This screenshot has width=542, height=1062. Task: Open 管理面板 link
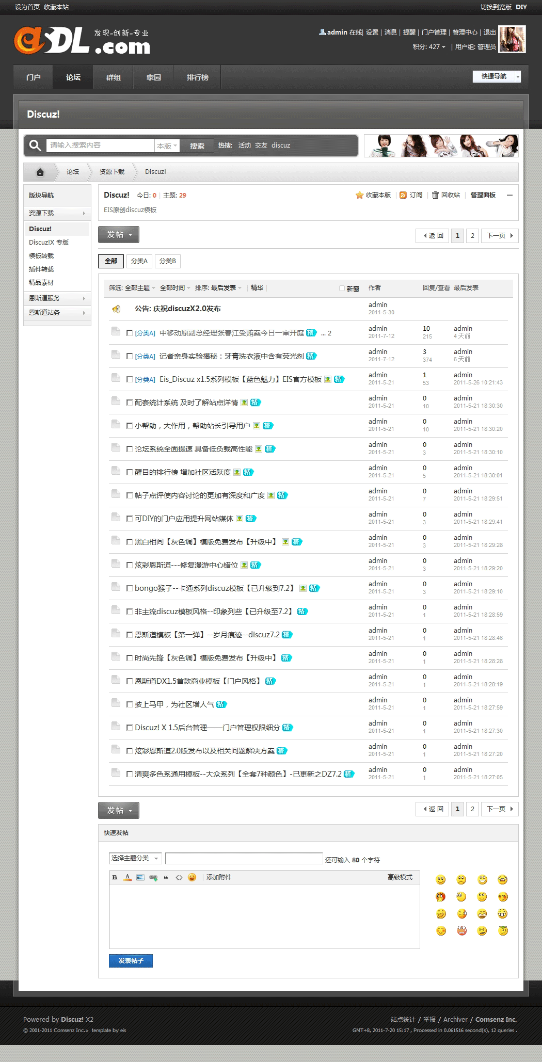(483, 195)
